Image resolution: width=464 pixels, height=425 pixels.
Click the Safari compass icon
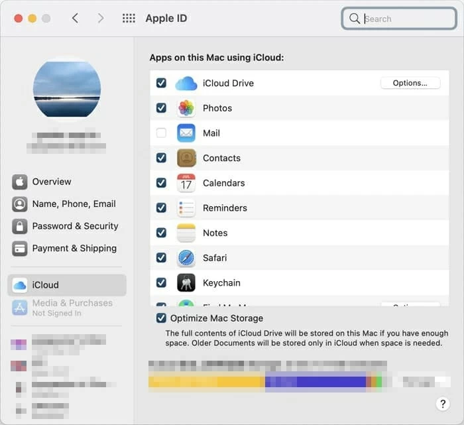(186, 258)
